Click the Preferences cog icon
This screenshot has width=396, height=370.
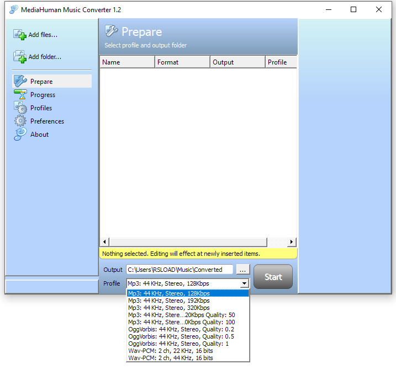coord(20,121)
